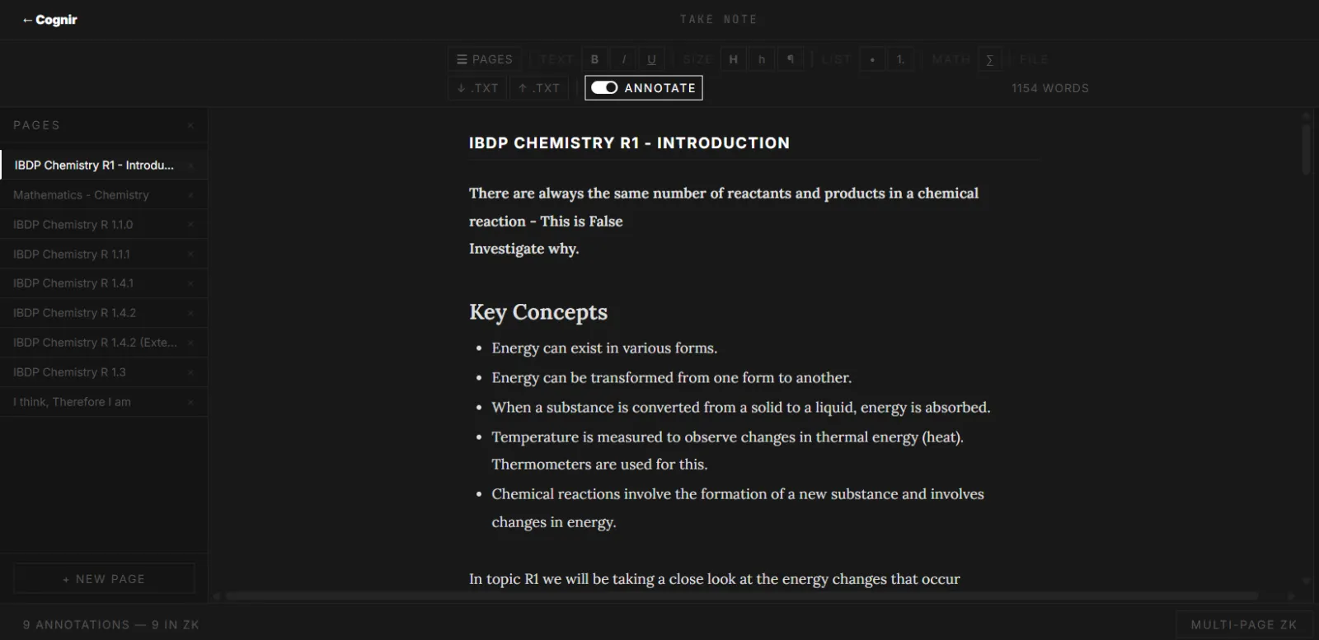1319x640 pixels.
Task: Click the horizontal scrollbar at editor bottom
Action: (x=742, y=596)
